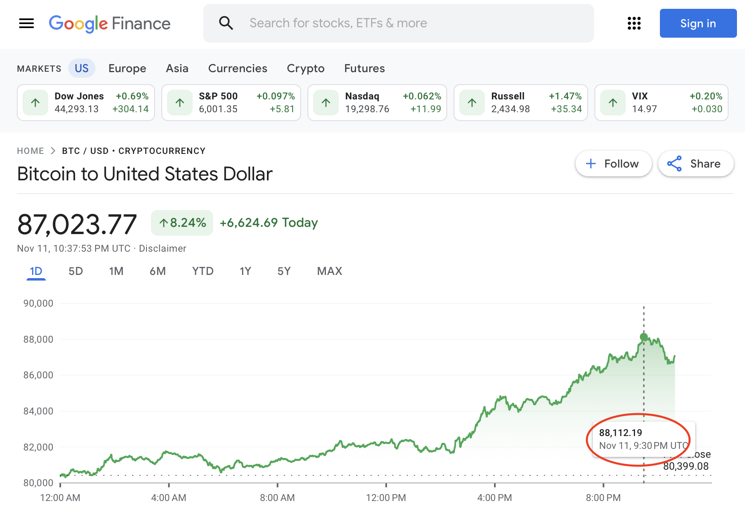The width and height of the screenshot is (745, 513).
Task: Click the Google Finance logo
Action: [110, 23]
